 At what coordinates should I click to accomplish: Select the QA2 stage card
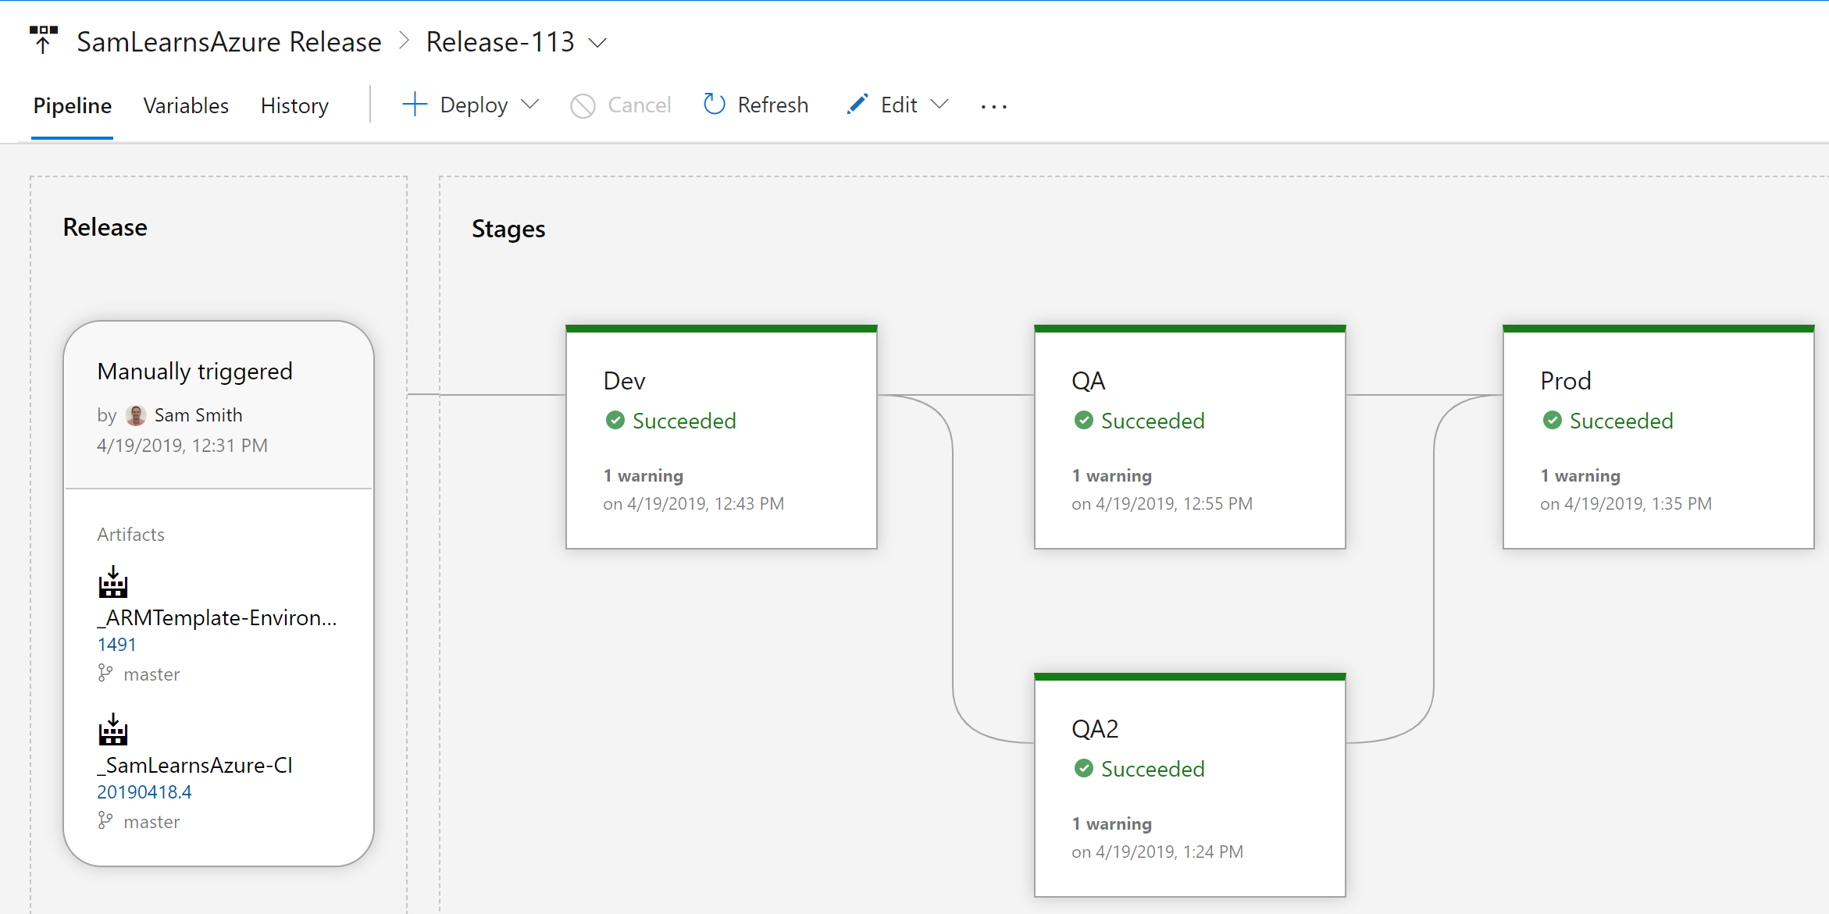(1189, 784)
